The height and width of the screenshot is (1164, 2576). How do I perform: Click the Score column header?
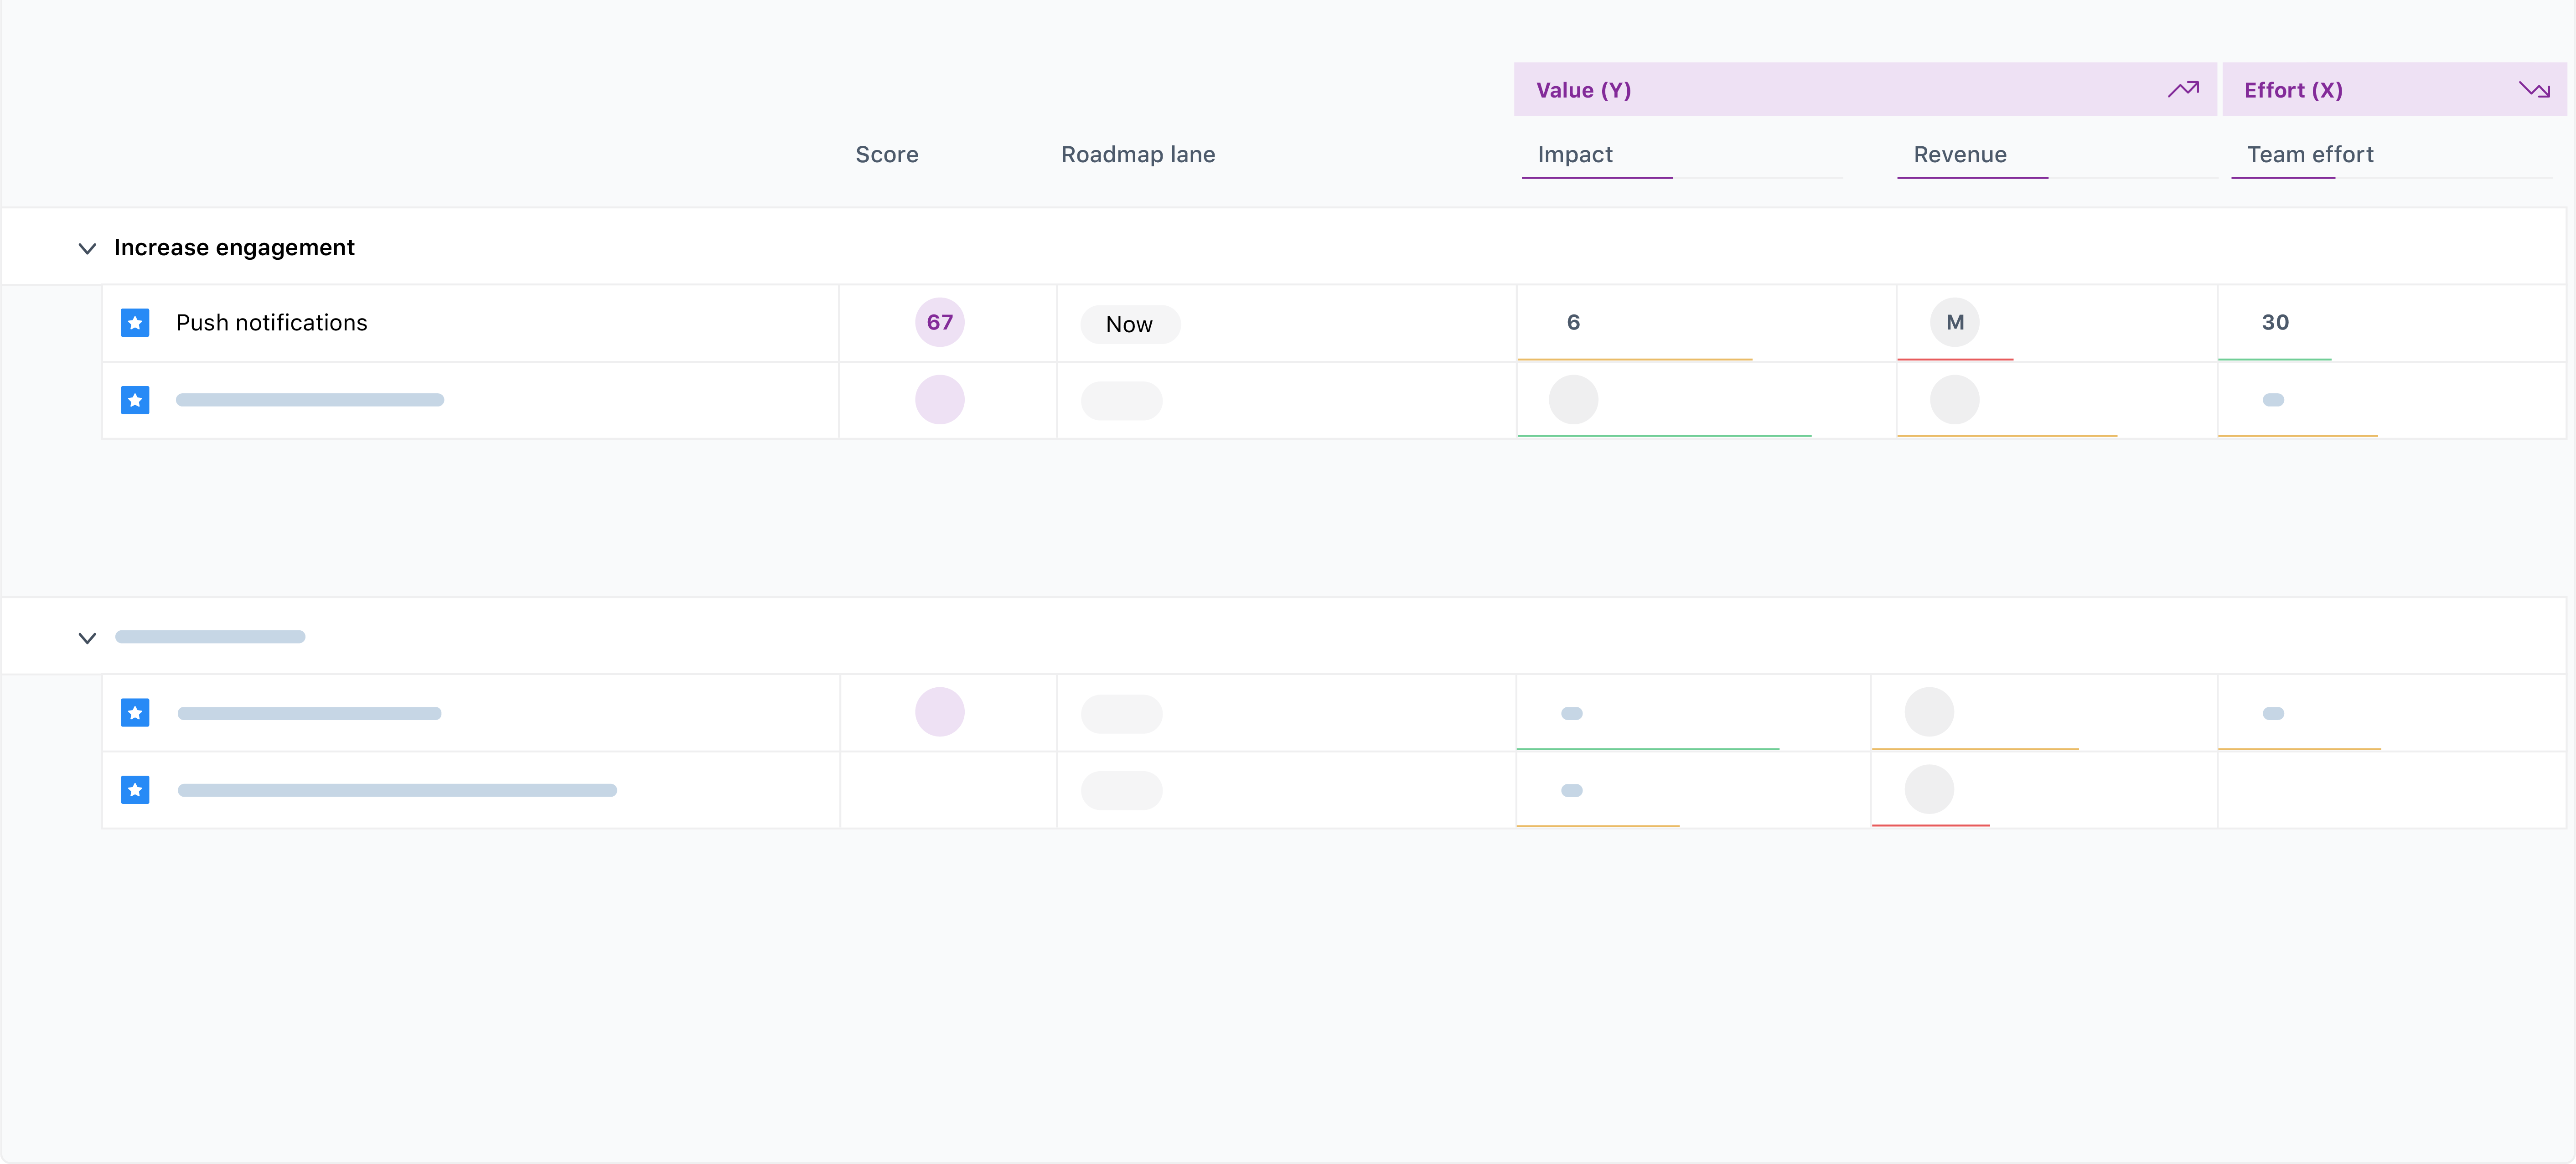(886, 155)
